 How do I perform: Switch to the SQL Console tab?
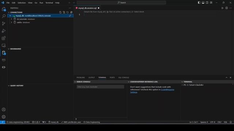(x=124, y=78)
